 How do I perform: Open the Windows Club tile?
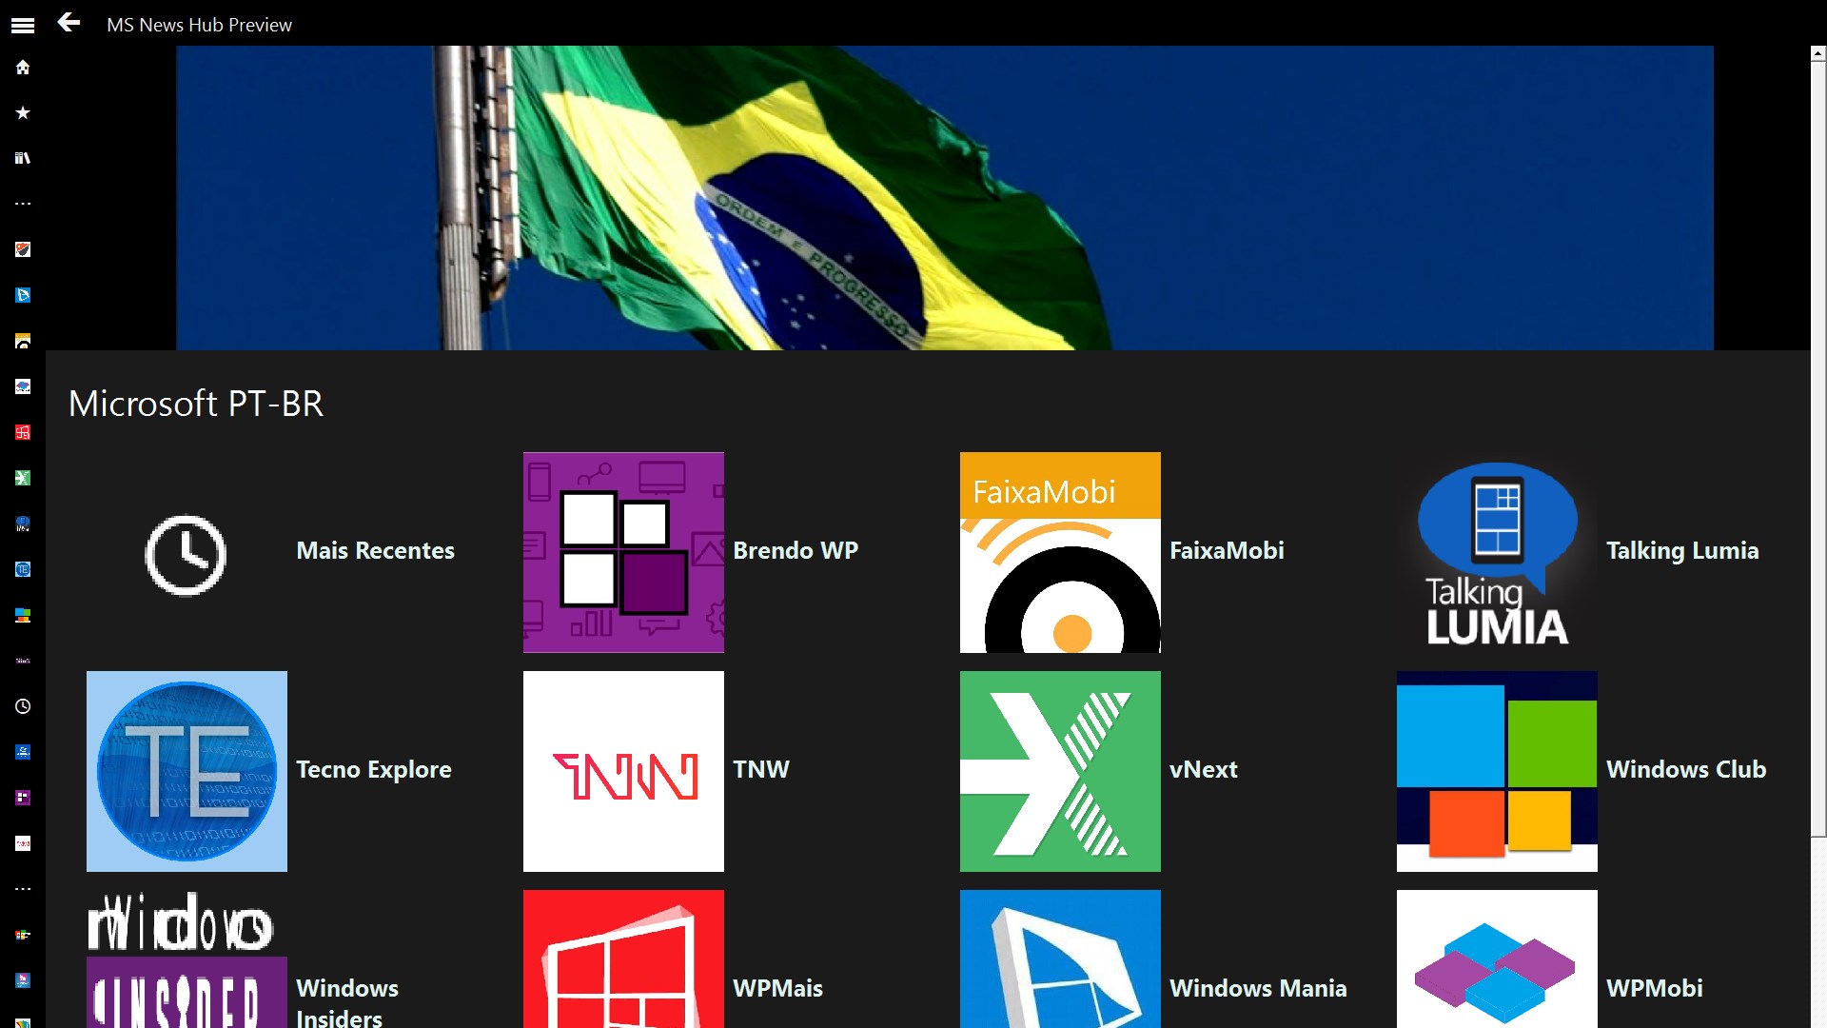tap(1497, 771)
